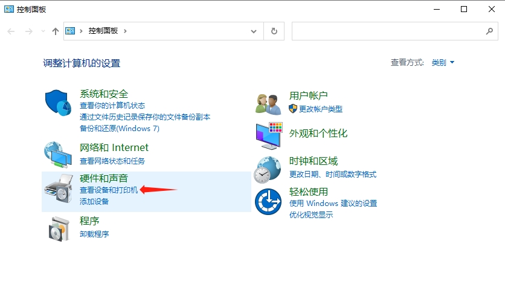This screenshot has height=299, width=505.
Task: Click 使用 Windows 建议的设置 link
Action: coord(333,204)
